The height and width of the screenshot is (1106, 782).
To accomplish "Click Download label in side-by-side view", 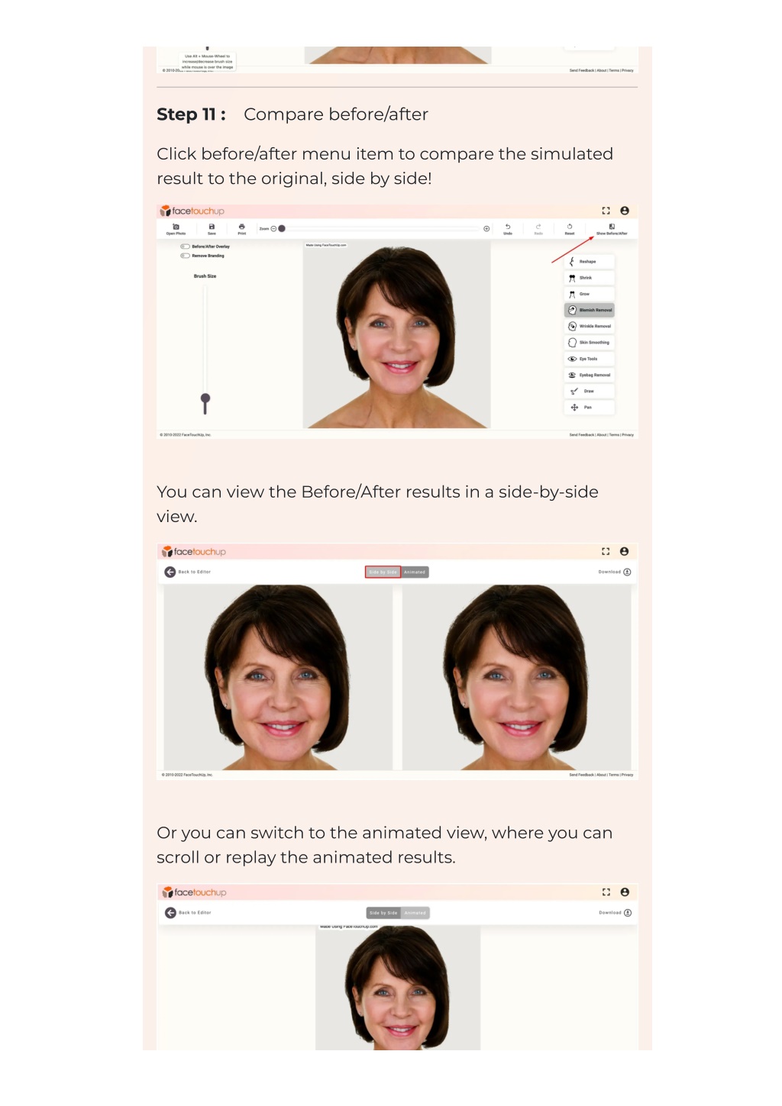I will [609, 572].
